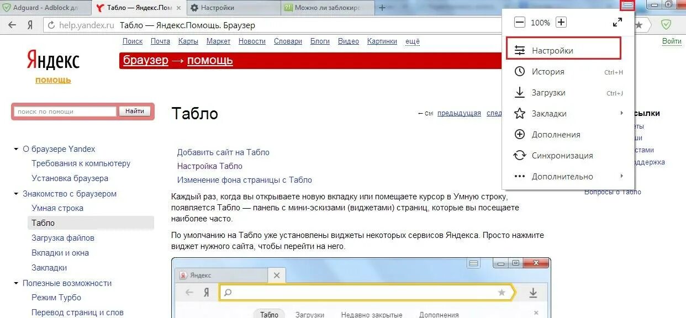This screenshot has width=686, height=318.
Task: Open a new tab with the plus button
Action: [382, 8]
